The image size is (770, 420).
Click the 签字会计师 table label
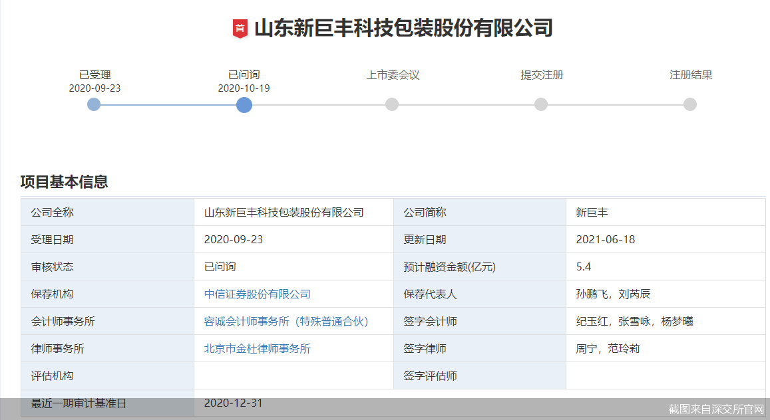click(430, 322)
